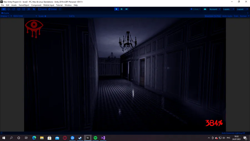Open Mail app from taskbar
250x141 pixels.
57,138
